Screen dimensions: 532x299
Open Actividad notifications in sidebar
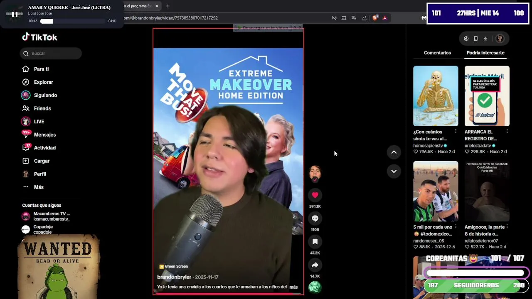(44, 148)
